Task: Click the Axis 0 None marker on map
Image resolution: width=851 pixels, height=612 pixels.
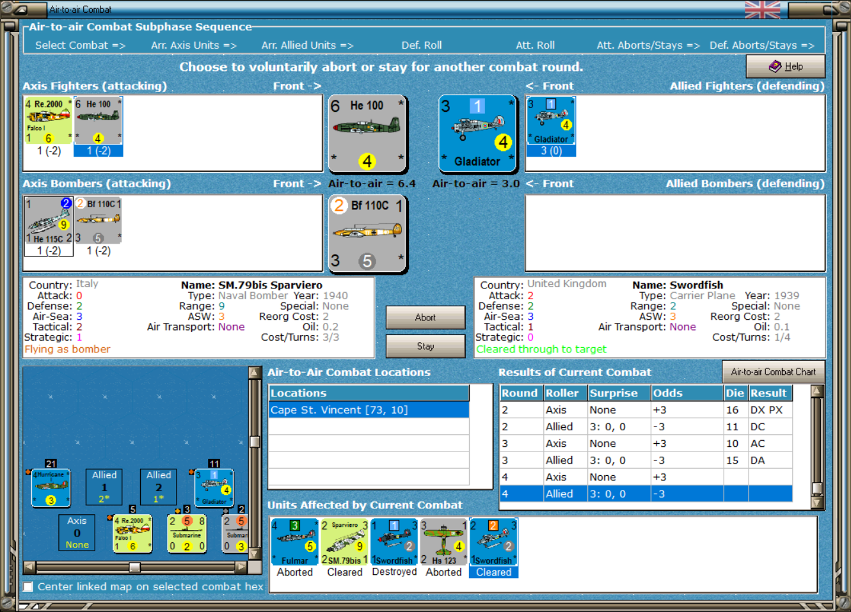Action: pos(77,533)
